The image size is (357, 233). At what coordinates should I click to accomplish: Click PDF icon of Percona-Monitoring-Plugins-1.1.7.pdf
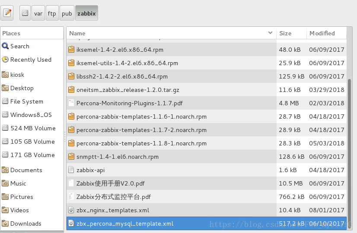point(71,103)
